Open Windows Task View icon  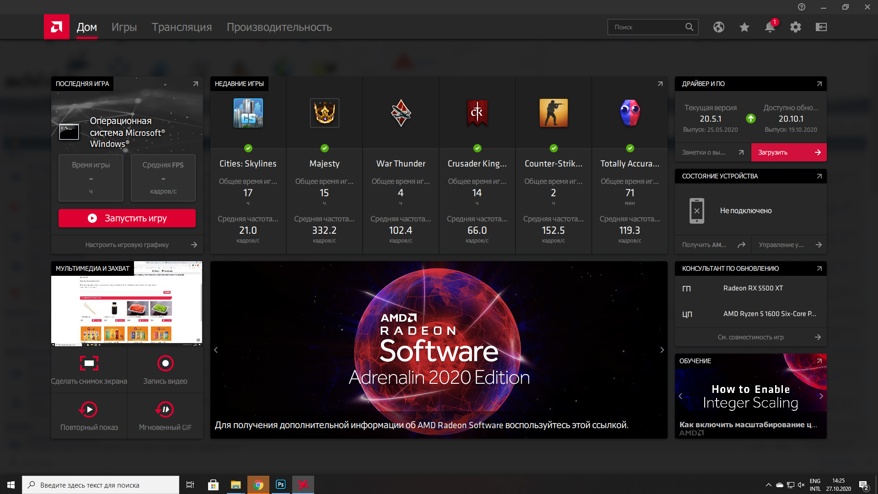190,484
